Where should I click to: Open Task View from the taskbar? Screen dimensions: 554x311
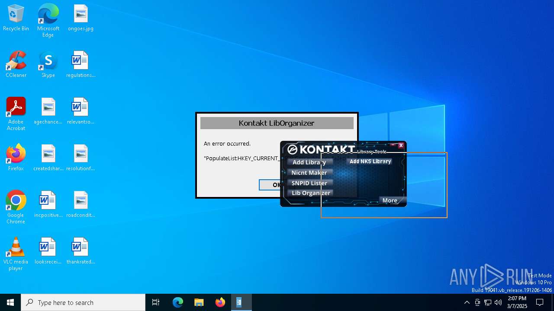156,302
